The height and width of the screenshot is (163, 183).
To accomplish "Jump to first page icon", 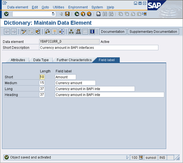I will pos(120,14).
